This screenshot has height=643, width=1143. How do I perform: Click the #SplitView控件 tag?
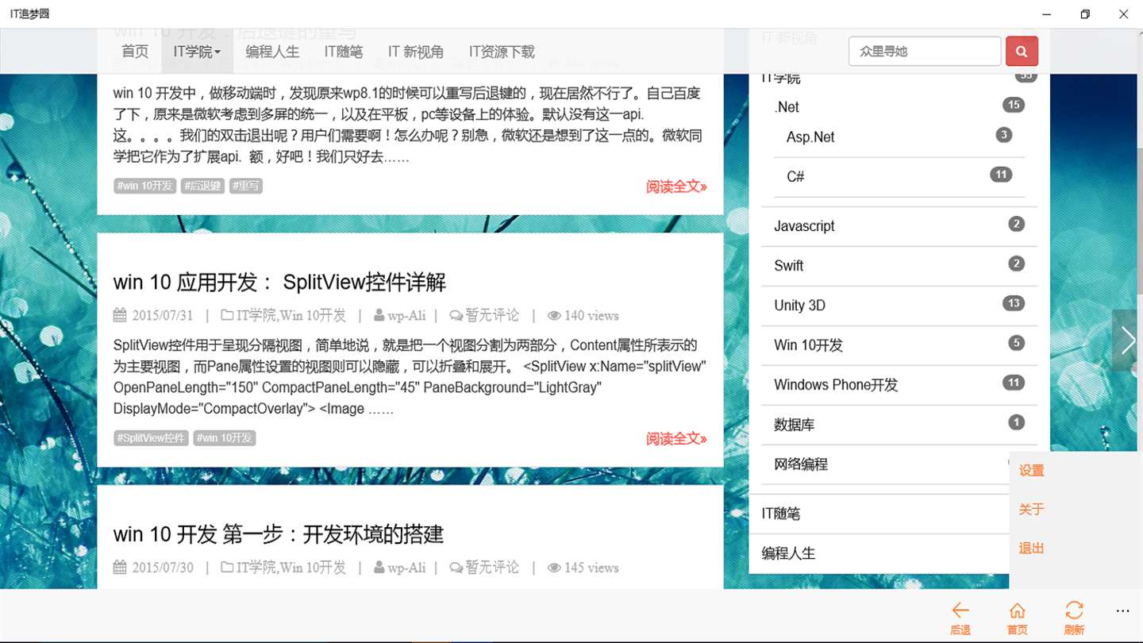coord(151,438)
